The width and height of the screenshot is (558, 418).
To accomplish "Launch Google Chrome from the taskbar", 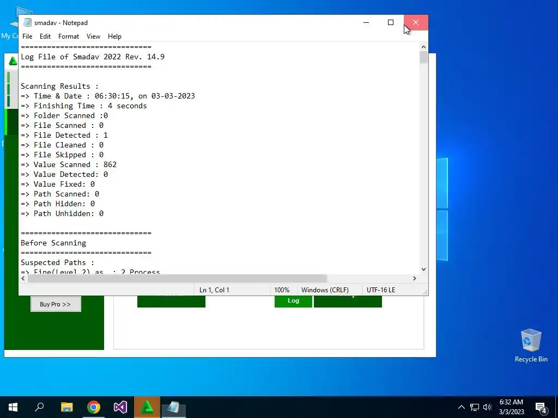I will click(94, 407).
